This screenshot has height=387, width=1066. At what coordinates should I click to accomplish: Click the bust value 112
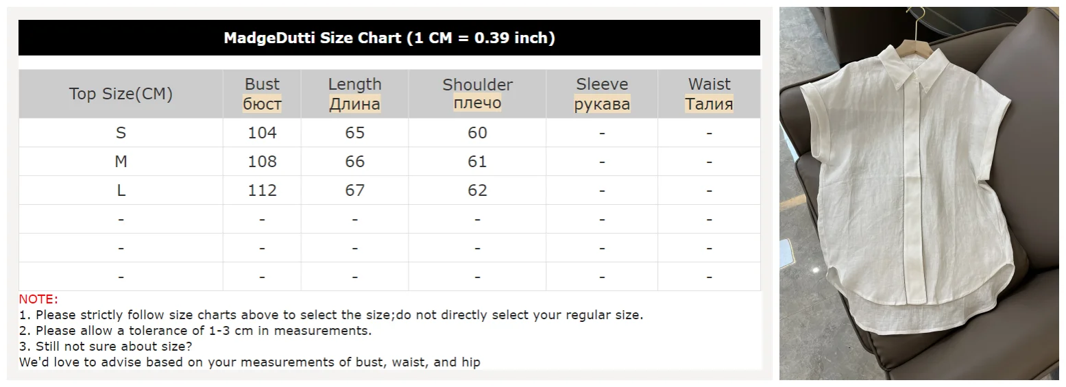pos(262,190)
